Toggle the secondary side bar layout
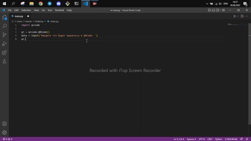This screenshot has width=251, height=141. (x=218, y=10)
